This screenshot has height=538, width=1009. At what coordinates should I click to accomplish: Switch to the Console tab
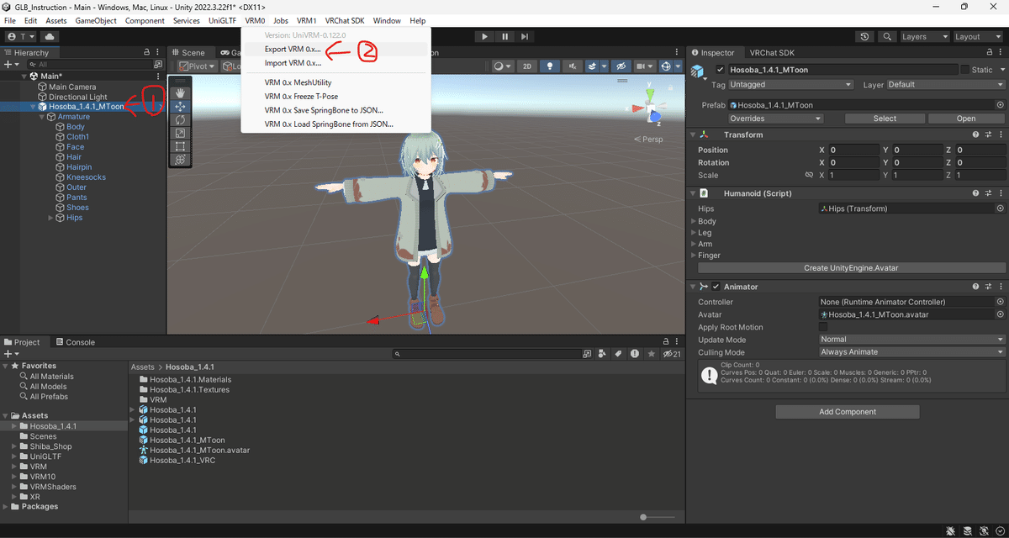[x=76, y=342]
